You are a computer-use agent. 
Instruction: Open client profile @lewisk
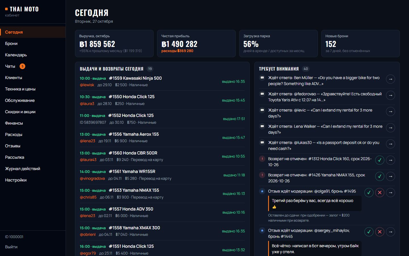87,85
